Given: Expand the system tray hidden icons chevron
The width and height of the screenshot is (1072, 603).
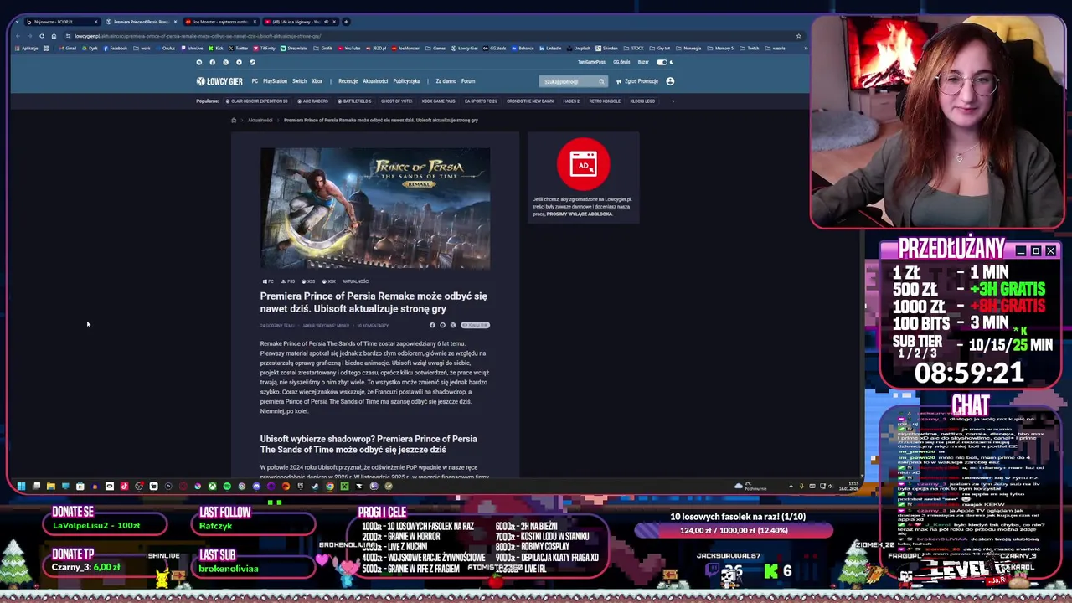Looking at the screenshot, I should point(791,486).
